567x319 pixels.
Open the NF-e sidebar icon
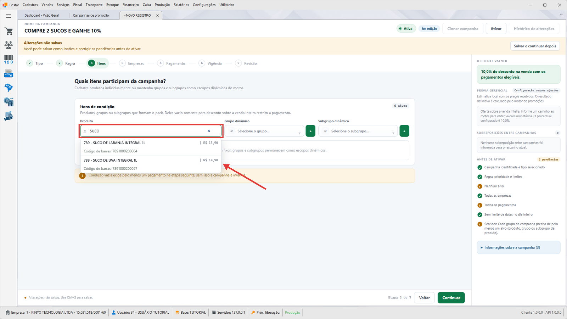pyautogui.click(x=9, y=88)
